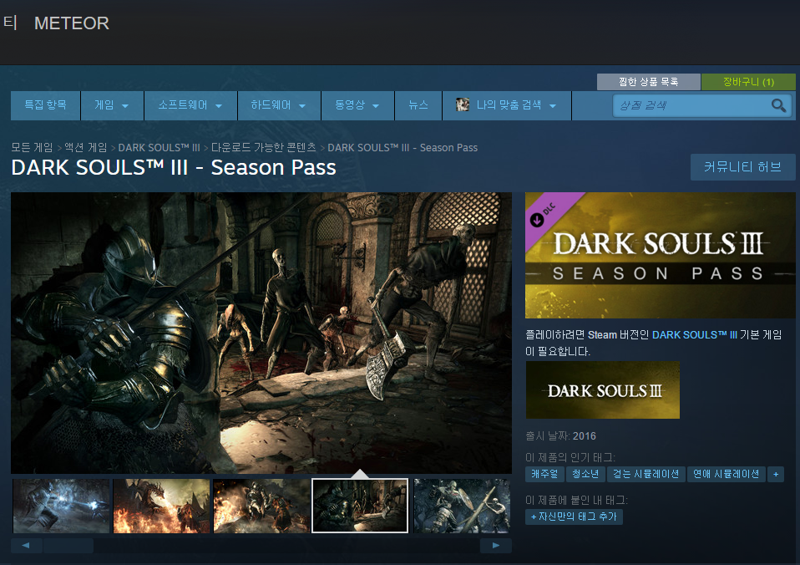
Task: Select the highlighted dungeon corridor thumbnail
Action: (x=360, y=506)
